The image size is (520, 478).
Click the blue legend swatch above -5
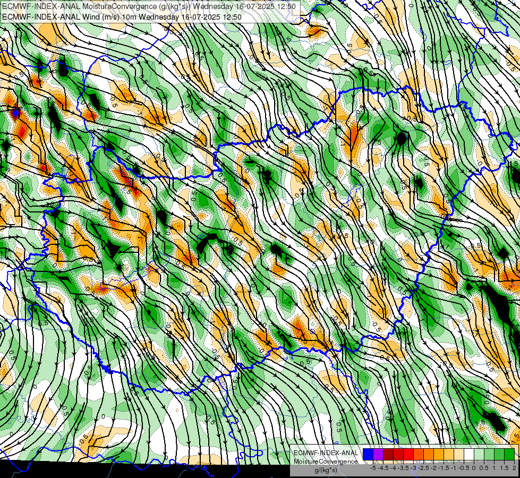368,455
